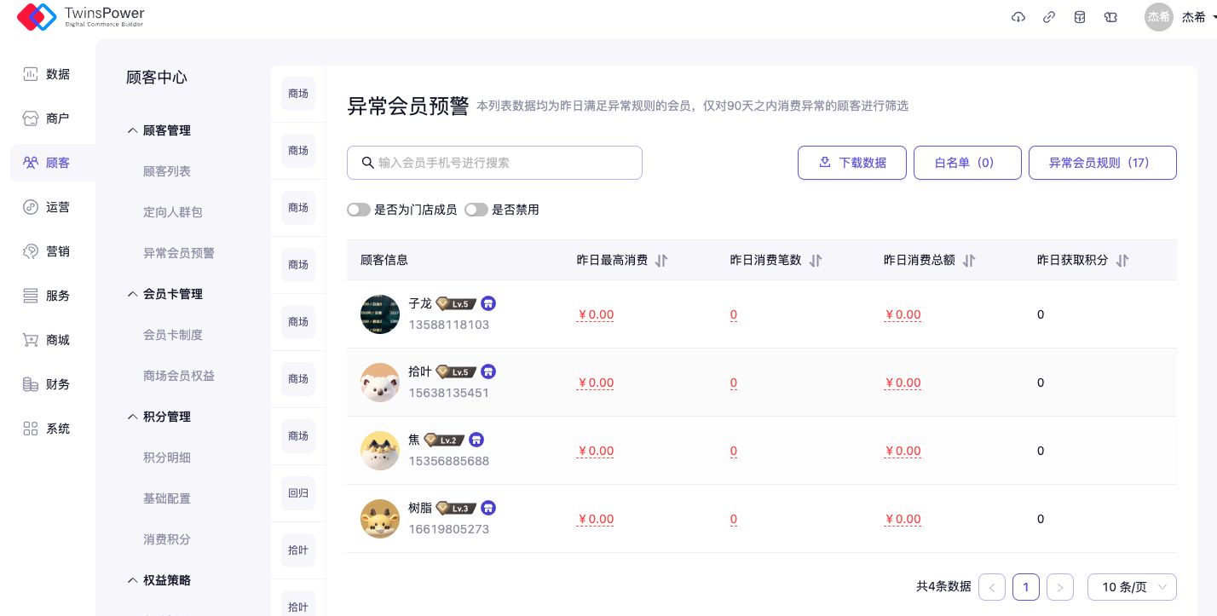The image size is (1217, 616).
Task: Select 顾客列表 in the side menu
Action: coord(167,171)
